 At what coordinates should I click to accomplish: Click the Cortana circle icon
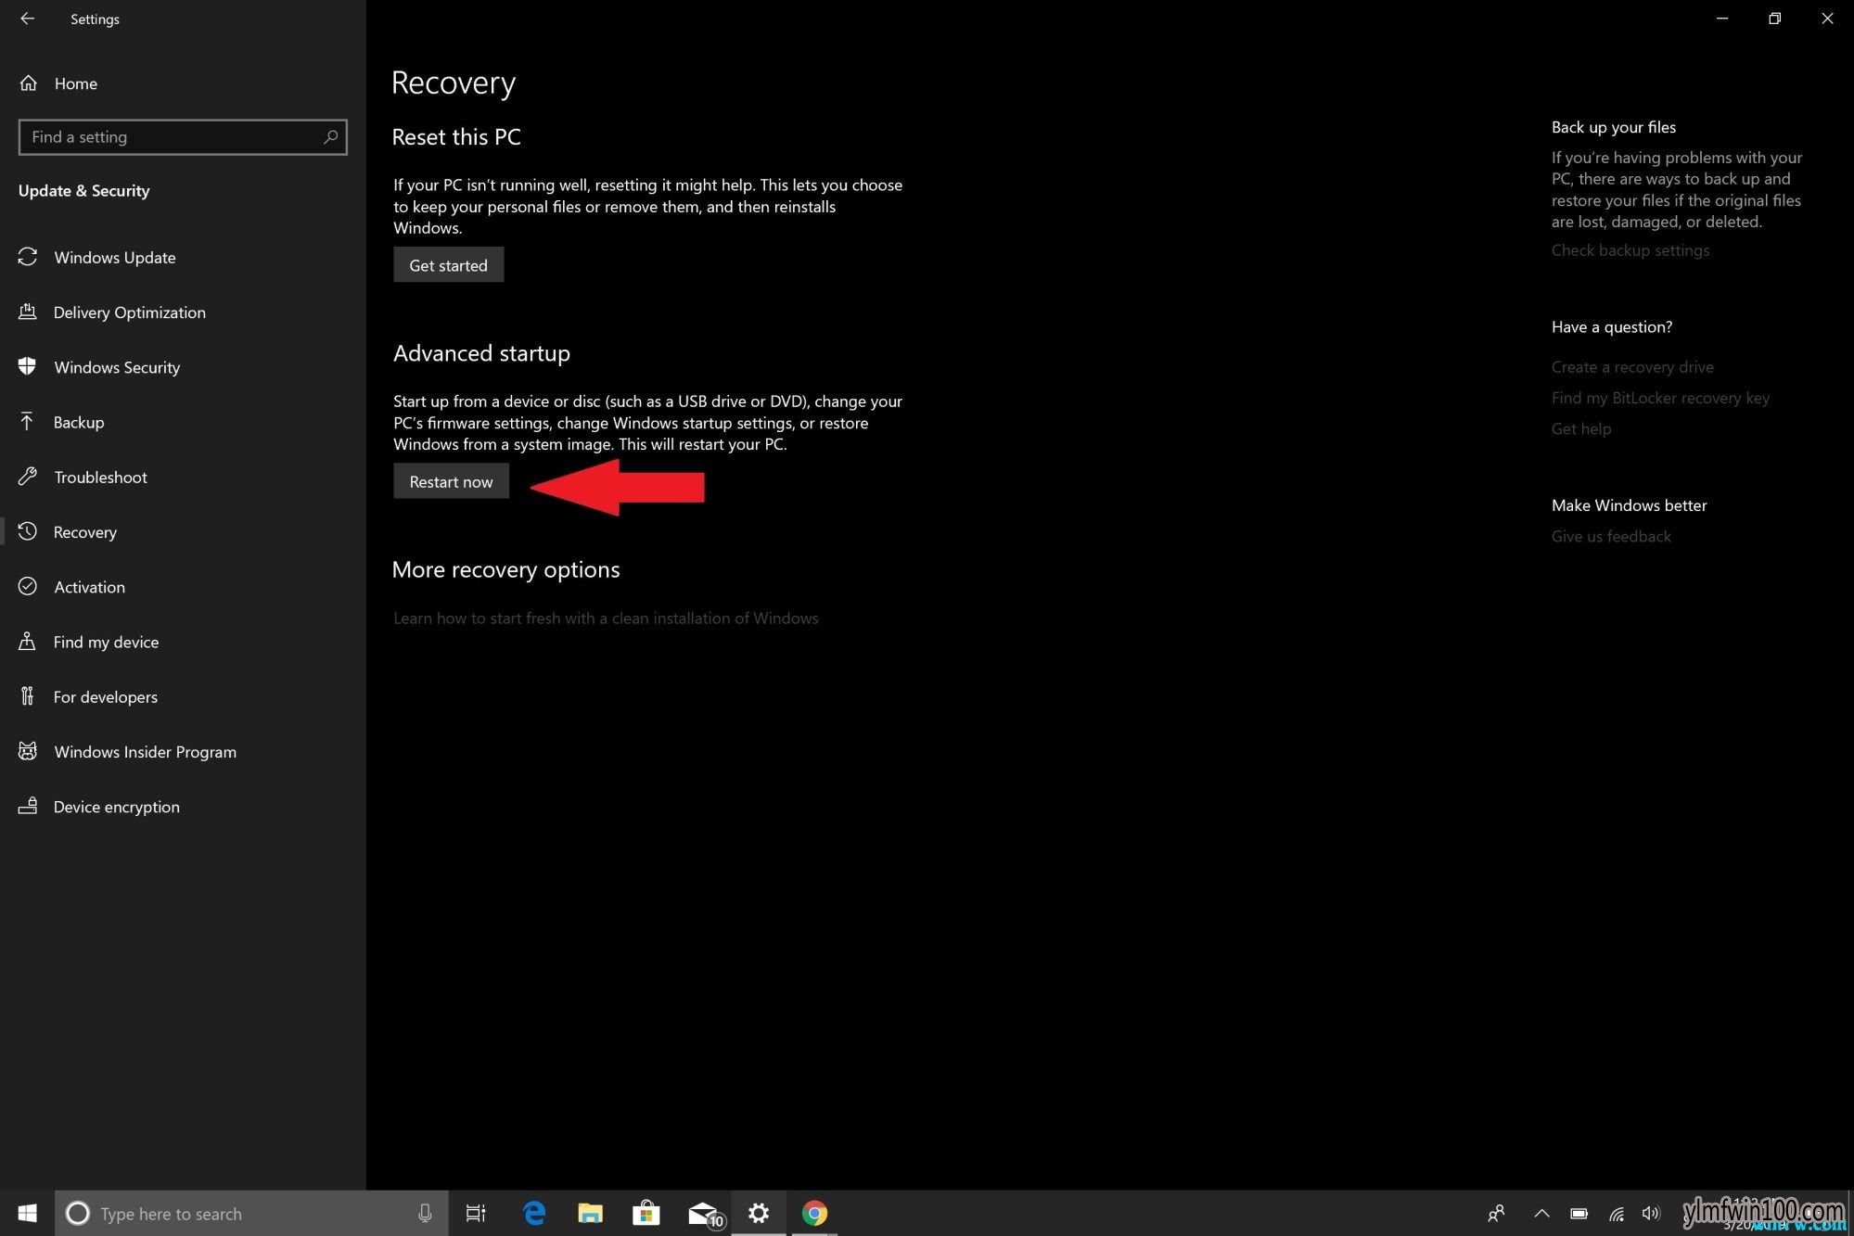click(78, 1213)
